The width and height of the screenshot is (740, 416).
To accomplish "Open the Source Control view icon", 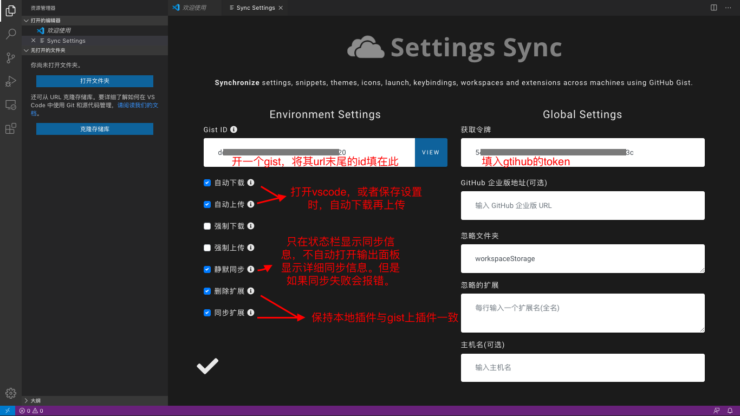I will coord(10,58).
